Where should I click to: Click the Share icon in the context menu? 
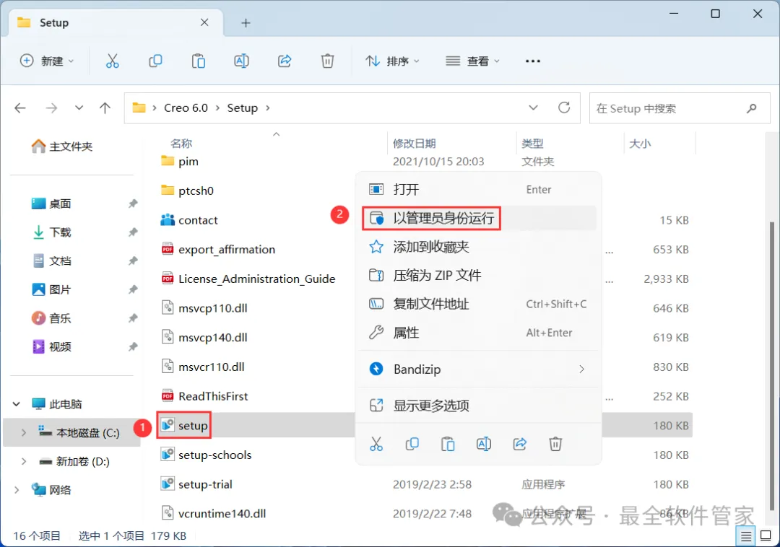(520, 444)
